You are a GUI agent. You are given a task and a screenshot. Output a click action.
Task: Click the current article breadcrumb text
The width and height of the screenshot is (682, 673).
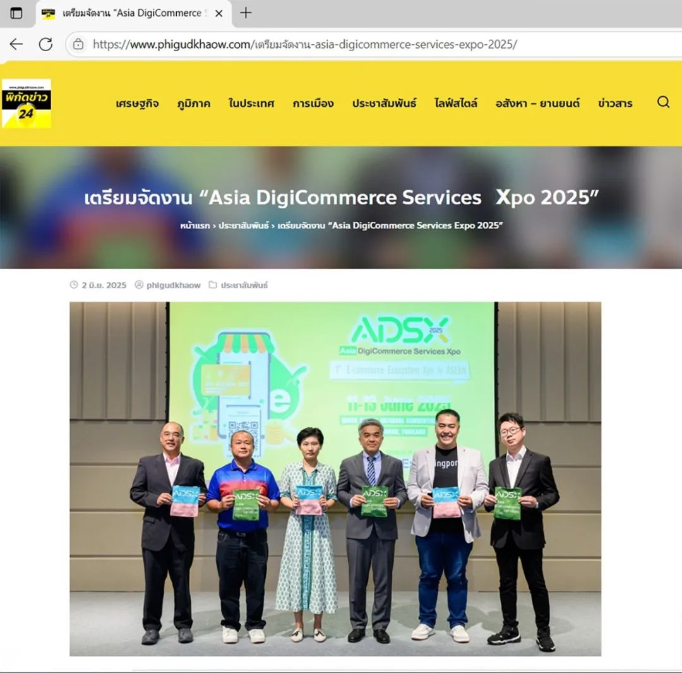(x=390, y=226)
